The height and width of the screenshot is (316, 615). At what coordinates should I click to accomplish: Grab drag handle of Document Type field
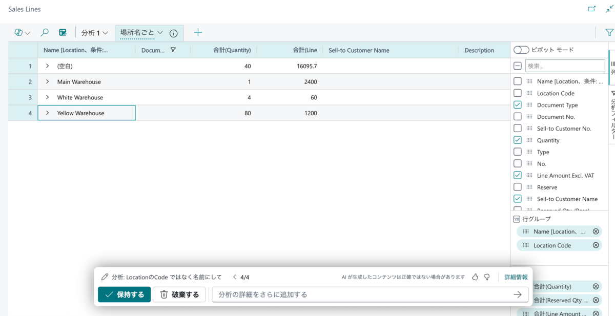(529, 105)
